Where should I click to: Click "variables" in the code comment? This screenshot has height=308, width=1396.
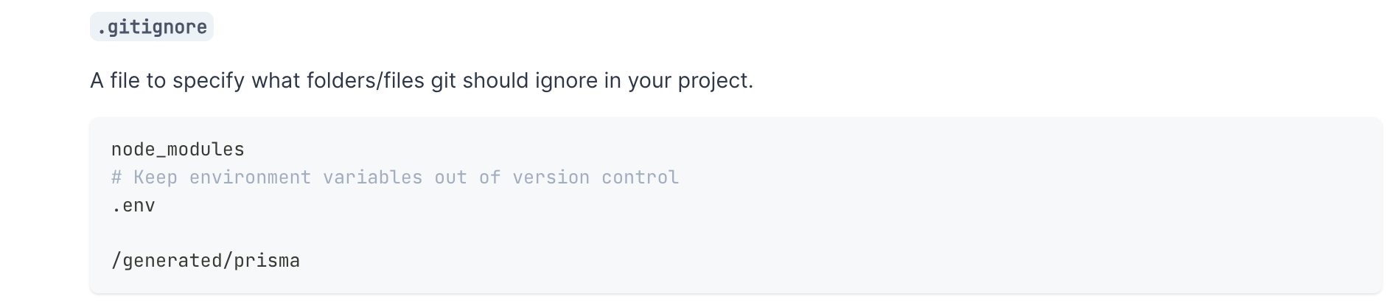coord(372,178)
